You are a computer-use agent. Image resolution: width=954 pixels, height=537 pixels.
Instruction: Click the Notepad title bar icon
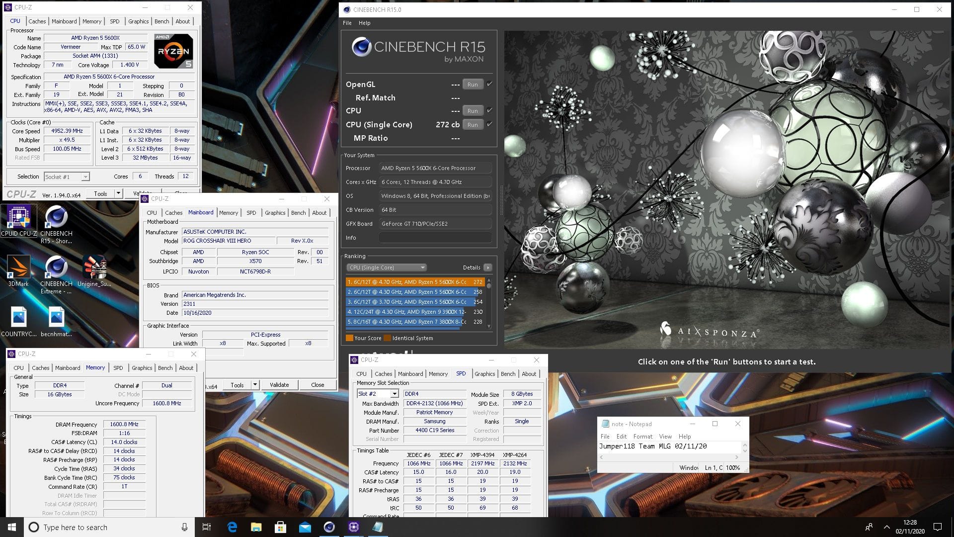pyautogui.click(x=605, y=424)
